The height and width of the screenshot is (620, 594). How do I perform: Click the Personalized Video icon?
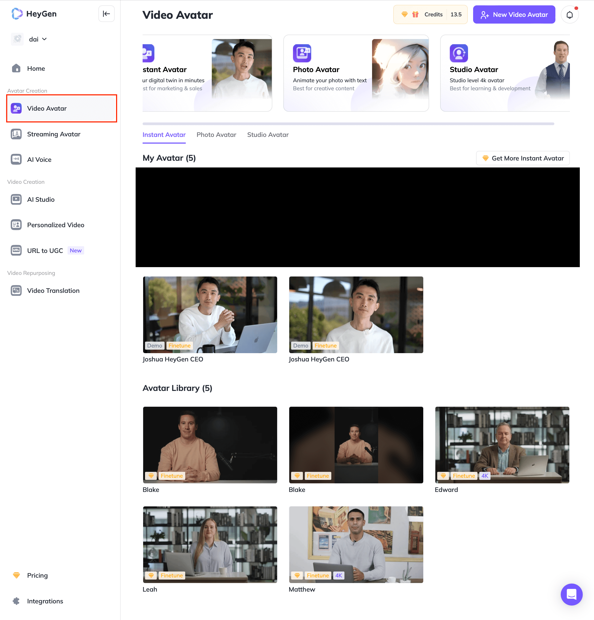(x=16, y=225)
